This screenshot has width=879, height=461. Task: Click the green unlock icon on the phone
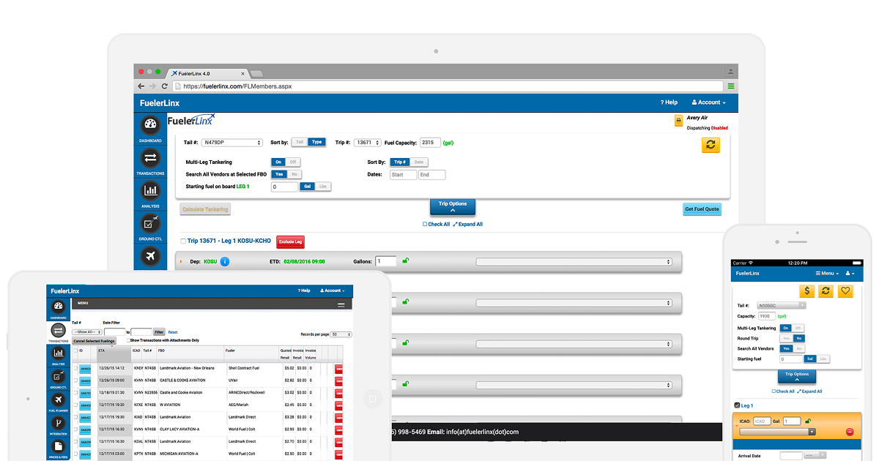pos(808,421)
